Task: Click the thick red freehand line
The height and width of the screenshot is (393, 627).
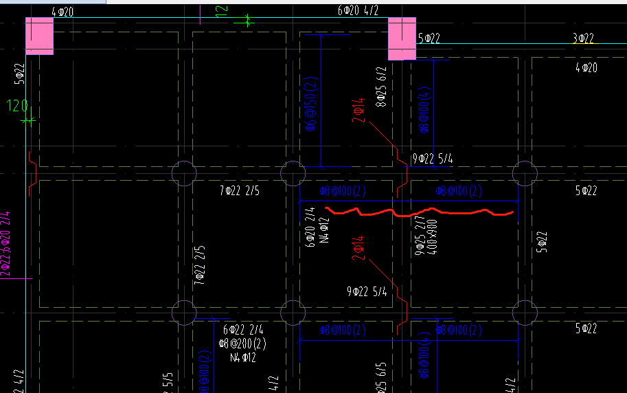Action: click(x=419, y=212)
